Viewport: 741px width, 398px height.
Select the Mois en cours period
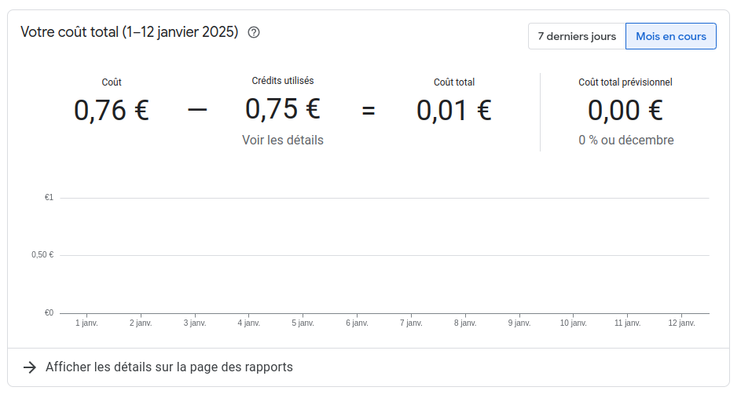click(x=670, y=36)
